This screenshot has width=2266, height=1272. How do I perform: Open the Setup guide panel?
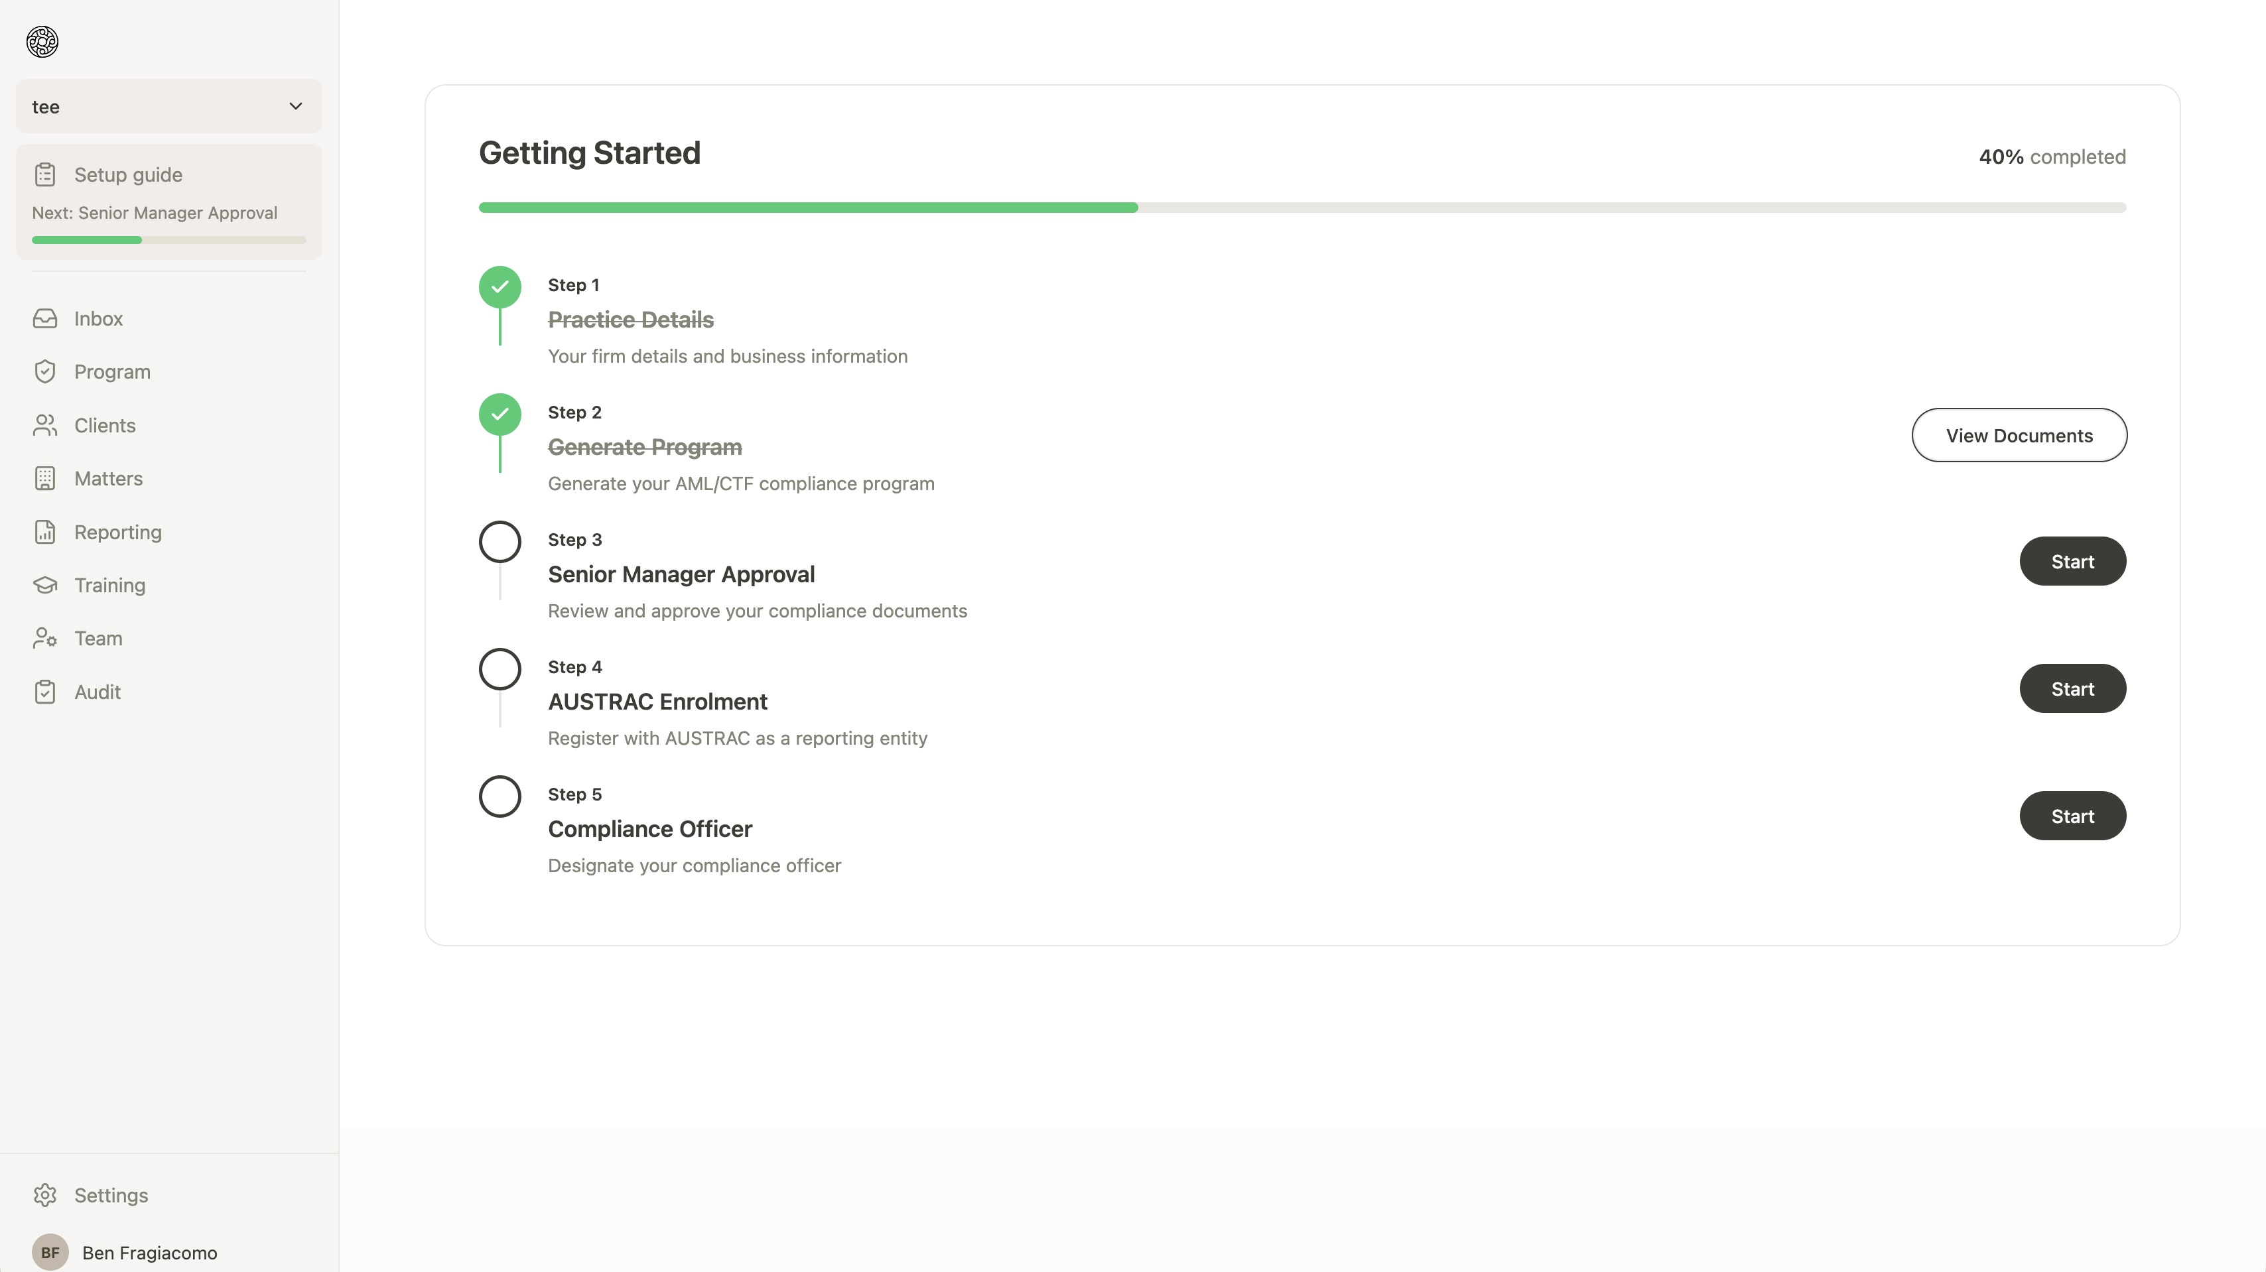tap(168, 202)
